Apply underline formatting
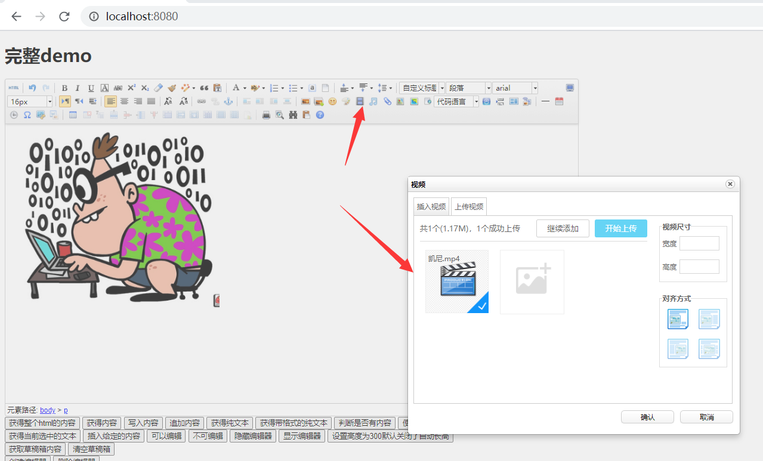763x461 pixels. [91, 88]
